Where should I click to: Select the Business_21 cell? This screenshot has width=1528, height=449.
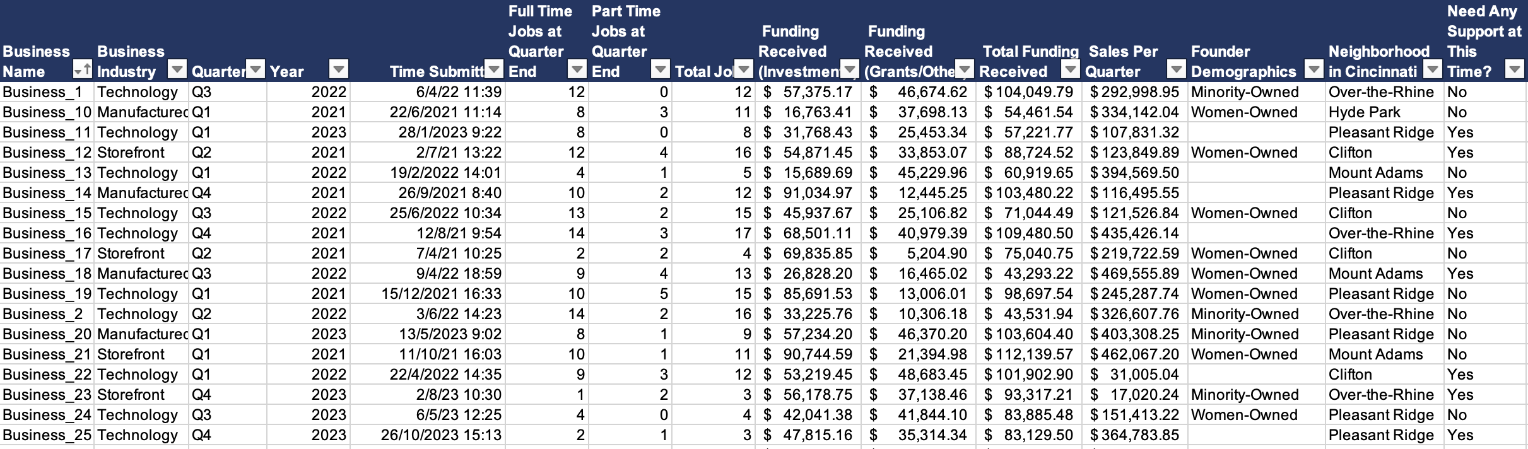pos(47,354)
